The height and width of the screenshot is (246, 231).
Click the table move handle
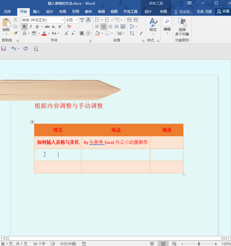point(32,122)
